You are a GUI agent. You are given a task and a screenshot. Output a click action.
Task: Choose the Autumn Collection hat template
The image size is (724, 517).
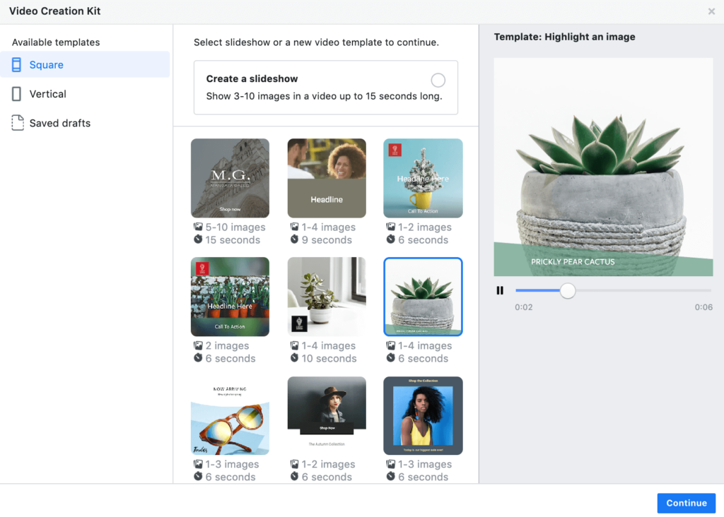[x=327, y=415]
